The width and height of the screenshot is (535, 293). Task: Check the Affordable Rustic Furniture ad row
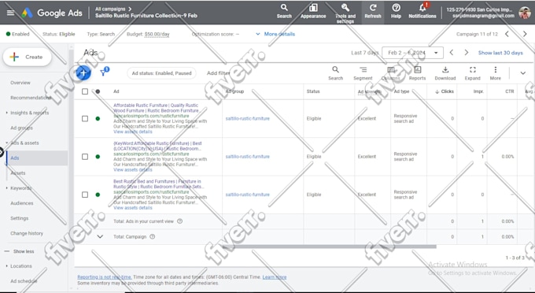85,118
